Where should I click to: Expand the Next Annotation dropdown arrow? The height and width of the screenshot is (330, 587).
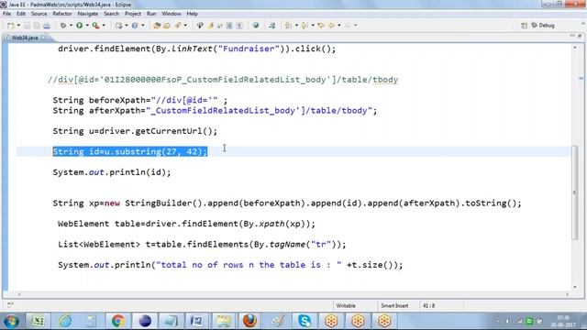click(296, 26)
